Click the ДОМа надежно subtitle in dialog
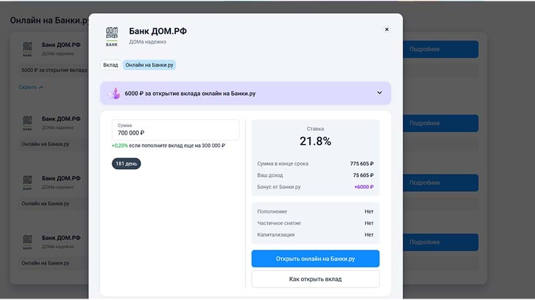Viewport: 535px width, 300px height. pyautogui.click(x=148, y=42)
